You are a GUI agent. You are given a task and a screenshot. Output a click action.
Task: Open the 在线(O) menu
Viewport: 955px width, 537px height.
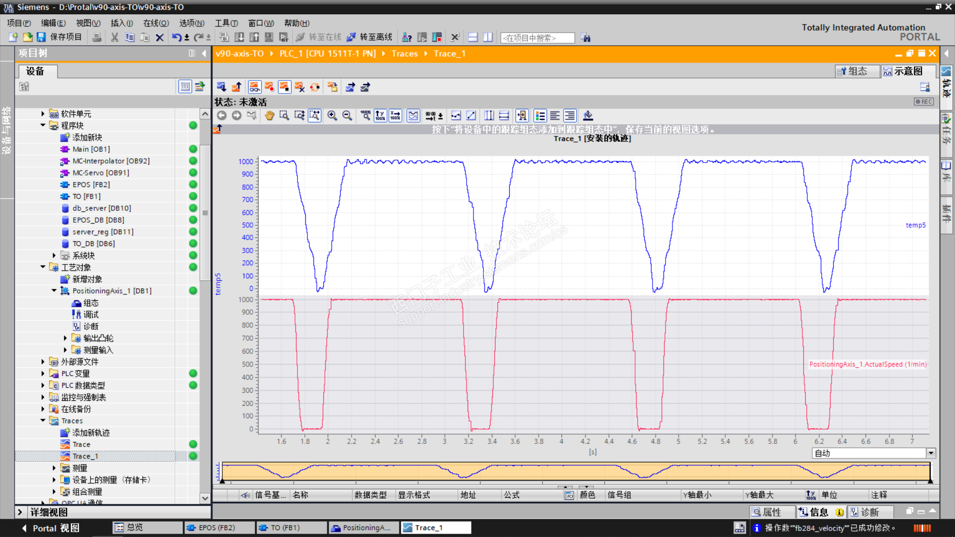(x=156, y=23)
